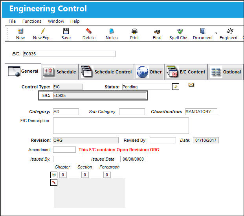Viewport: 244px width, 216px height.
Task: Switch to the Optional tab
Action: pos(225,72)
